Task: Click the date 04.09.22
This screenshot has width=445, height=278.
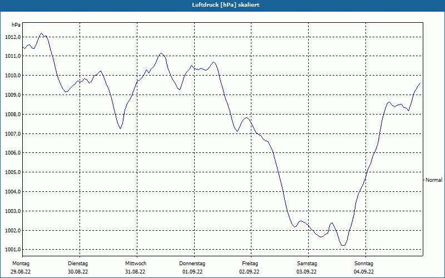Action: [x=364, y=272]
